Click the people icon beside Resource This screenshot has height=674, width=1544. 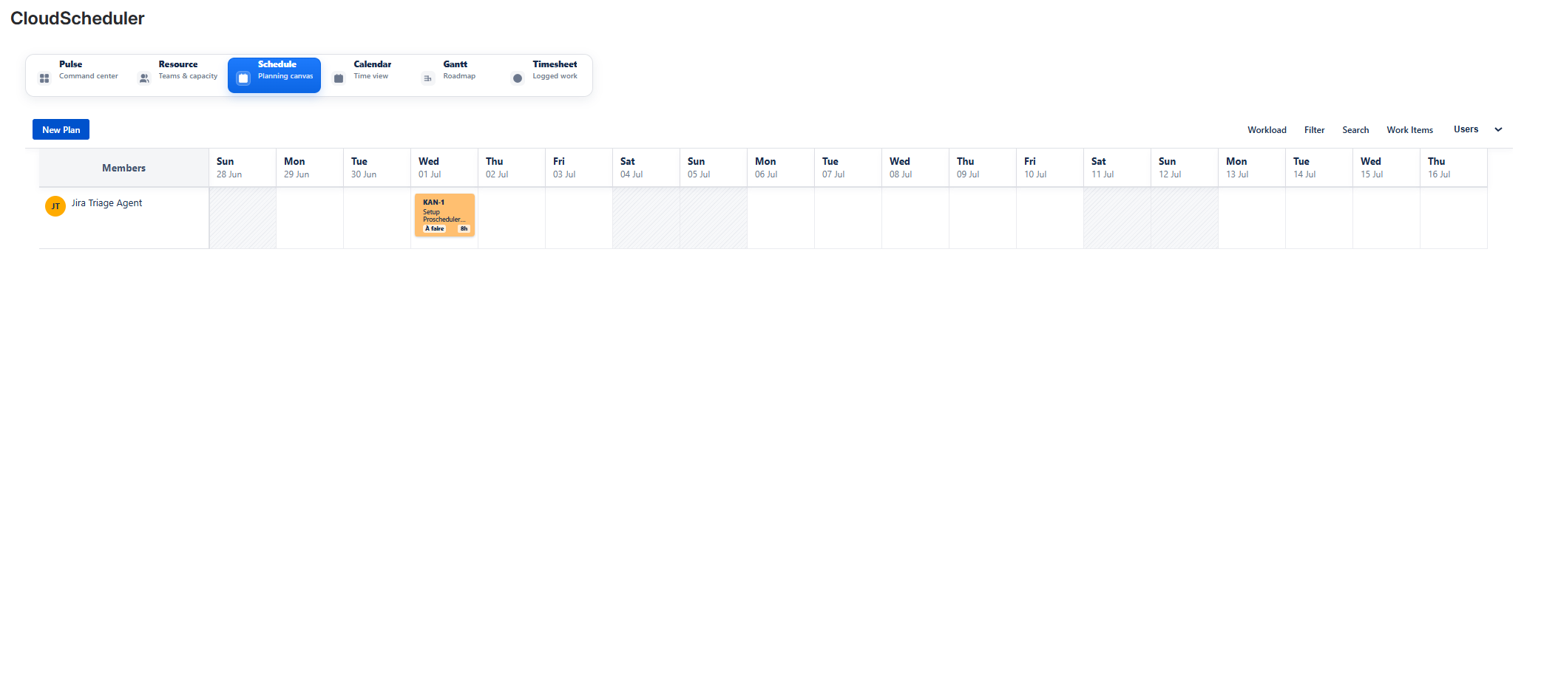pos(144,78)
